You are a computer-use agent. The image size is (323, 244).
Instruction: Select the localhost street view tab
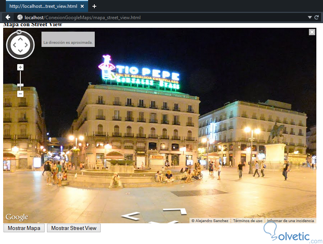tap(47, 6)
